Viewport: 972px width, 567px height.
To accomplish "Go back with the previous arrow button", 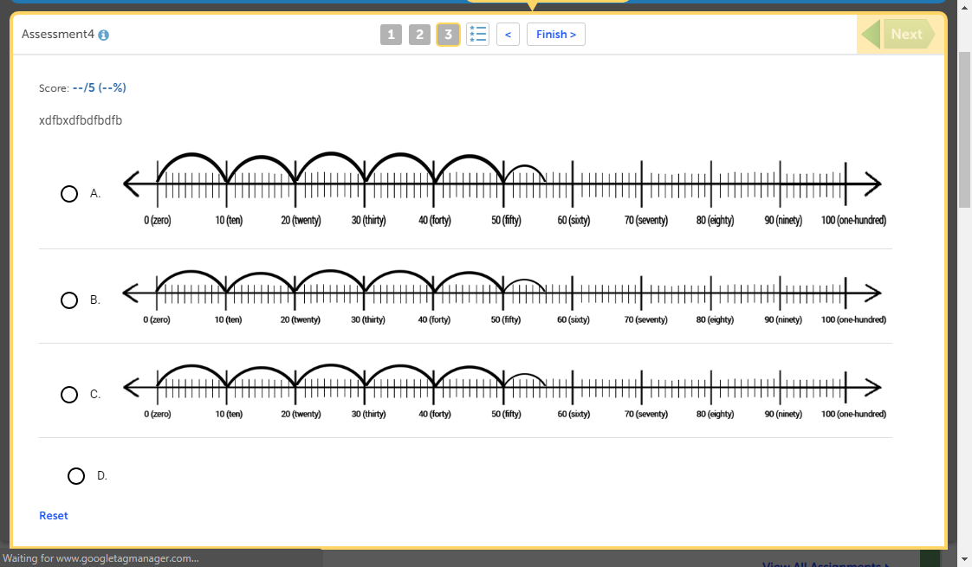I will pos(508,34).
